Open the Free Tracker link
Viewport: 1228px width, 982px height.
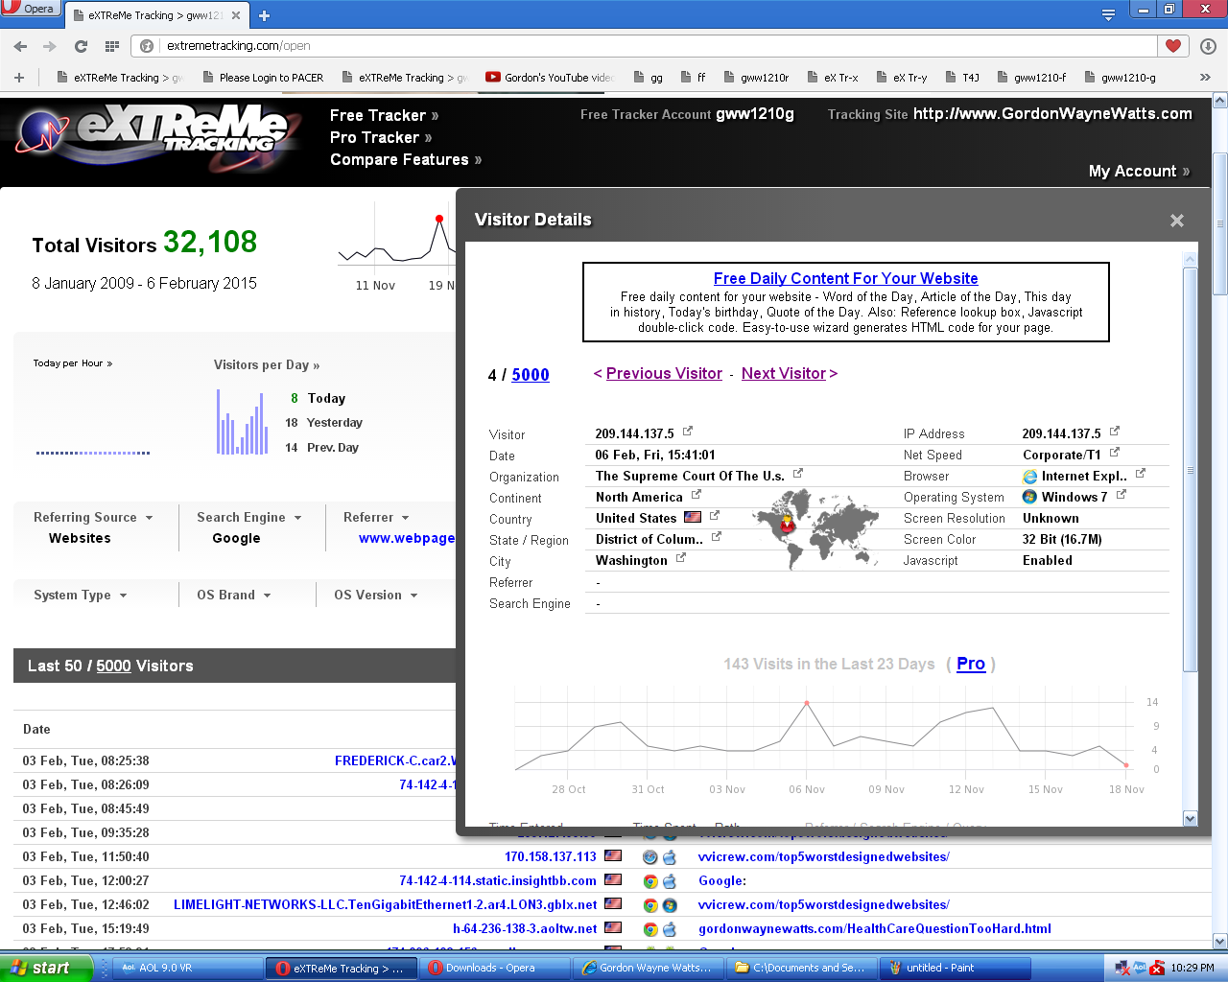(x=384, y=115)
